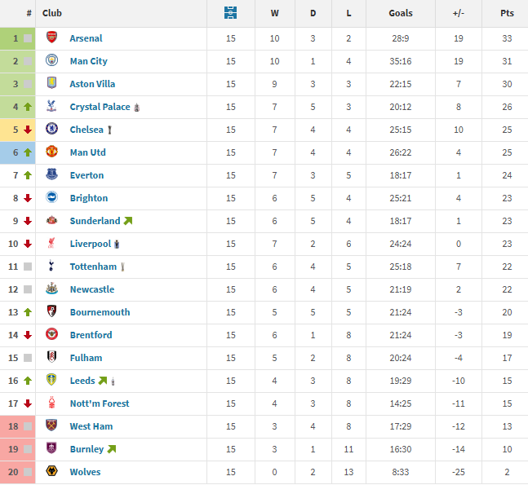Click the green promoted arrow next to Burnley
The width and height of the screenshot is (528, 485).
point(112,449)
